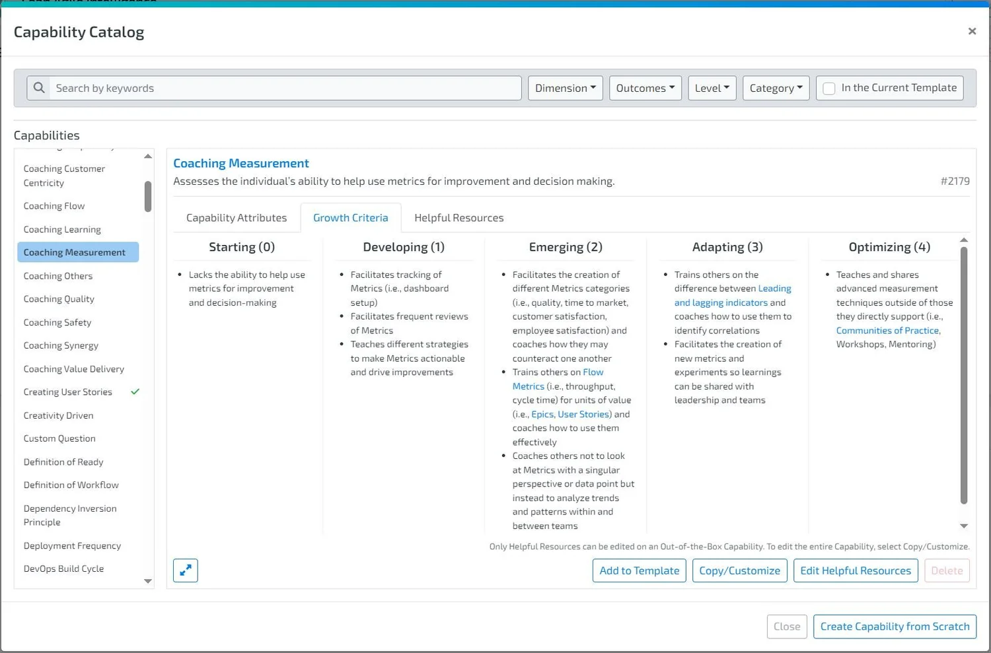The width and height of the screenshot is (991, 653).
Task: Open the Level filter dropdown
Action: tap(712, 87)
